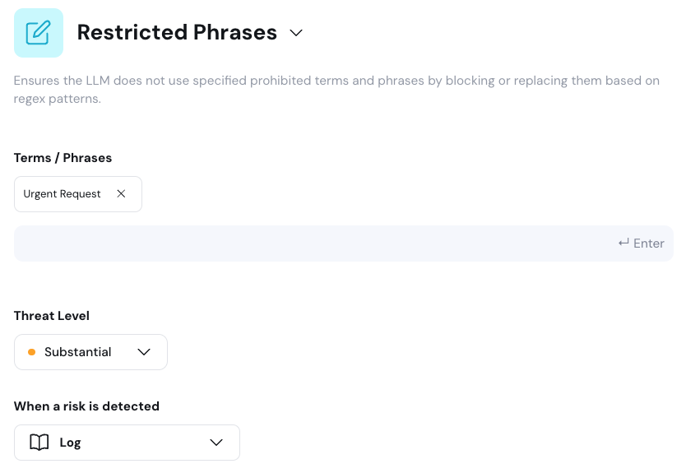Open the Substantial threat level dropdown
Screen dimensions: 686x473
point(90,352)
